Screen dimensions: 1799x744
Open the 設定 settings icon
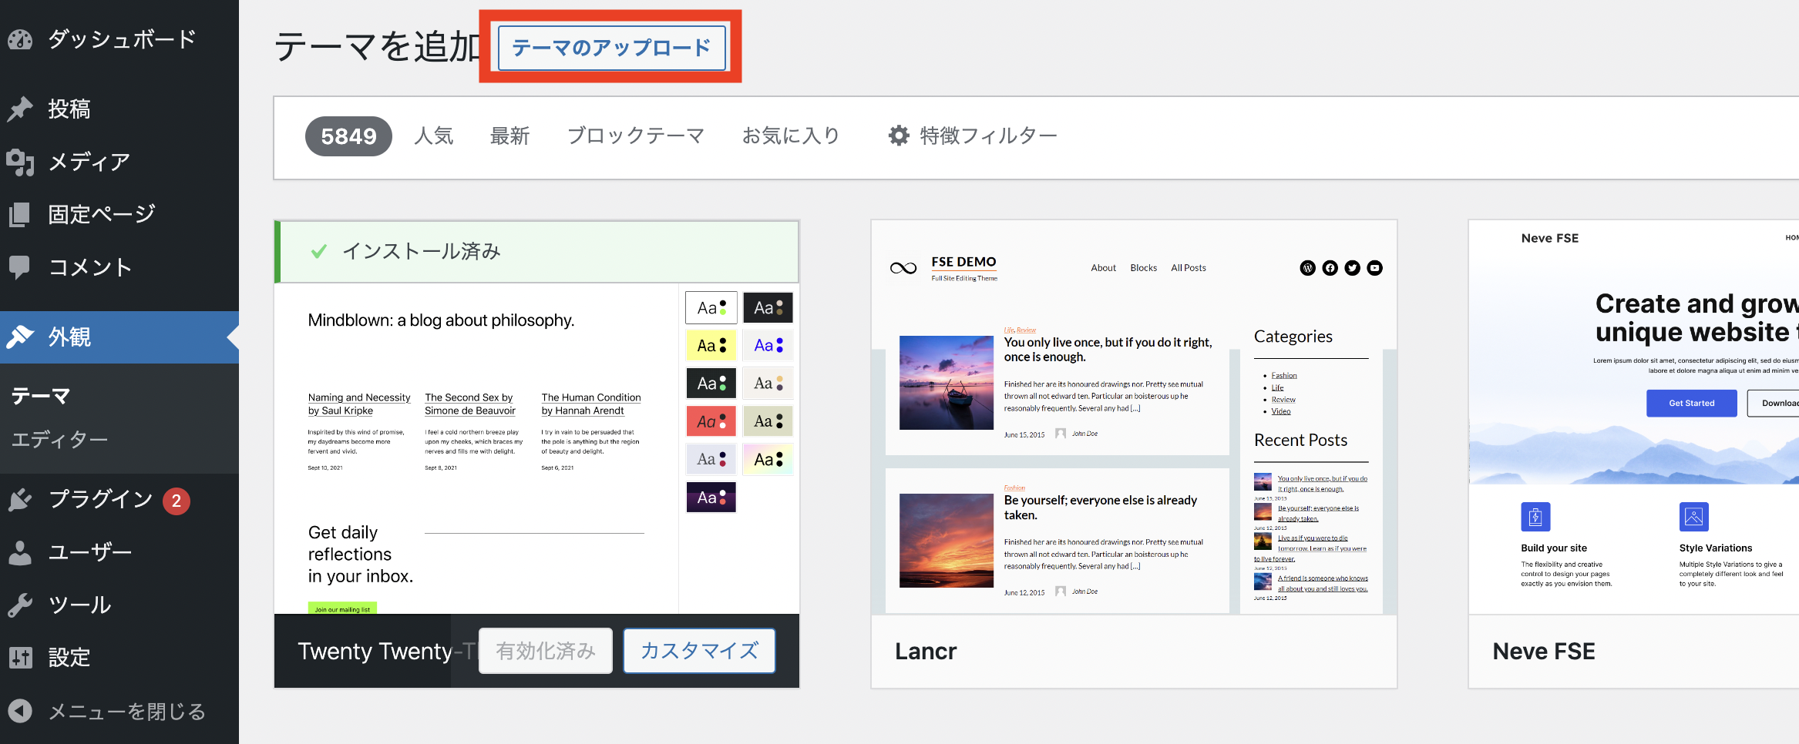point(20,656)
